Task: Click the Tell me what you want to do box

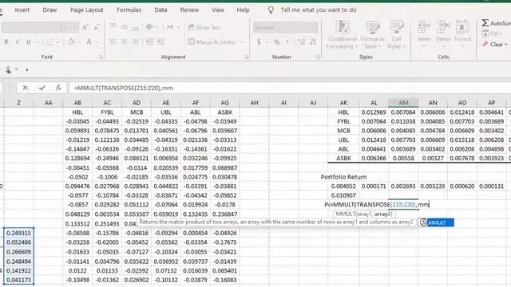Action: pos(319,10)
